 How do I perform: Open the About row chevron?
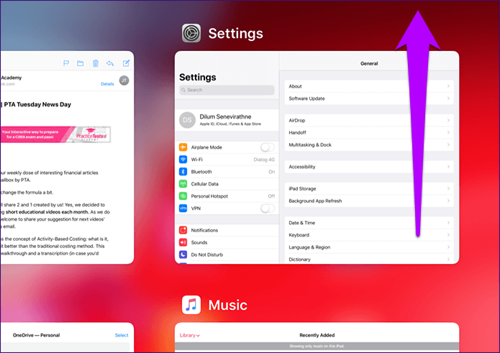click(448, 86)
